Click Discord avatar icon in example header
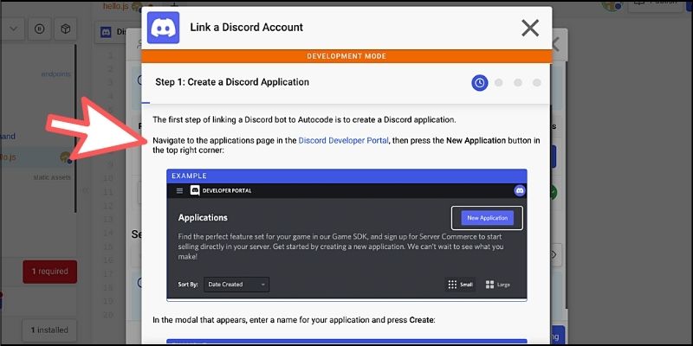The width and height of the screenshot is (693, 346). (x=519, y=190)
